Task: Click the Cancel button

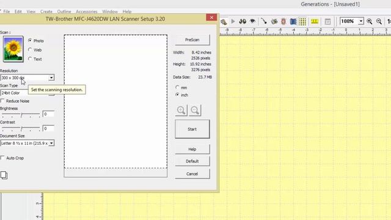Action: 192,174
